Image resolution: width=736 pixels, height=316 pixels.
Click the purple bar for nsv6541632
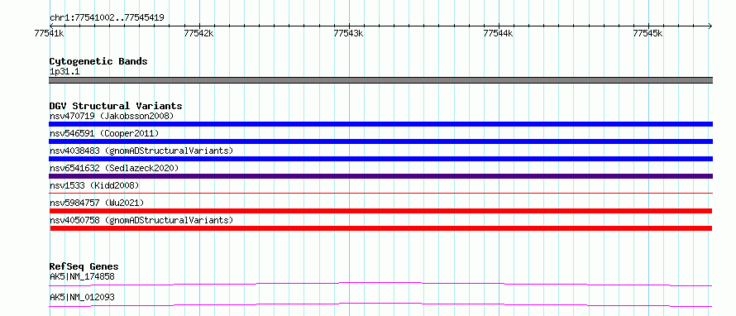(x=380, y=176)
